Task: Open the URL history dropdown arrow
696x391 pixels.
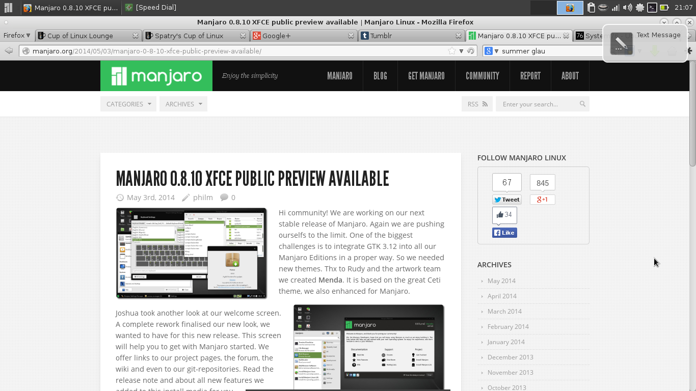Action: [461, 51]
